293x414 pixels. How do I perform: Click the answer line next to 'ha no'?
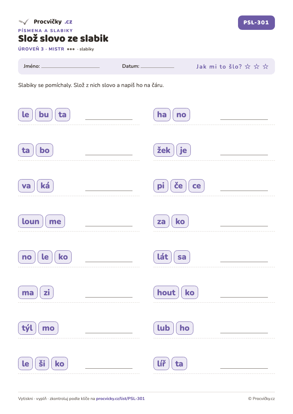pos(244,119)
